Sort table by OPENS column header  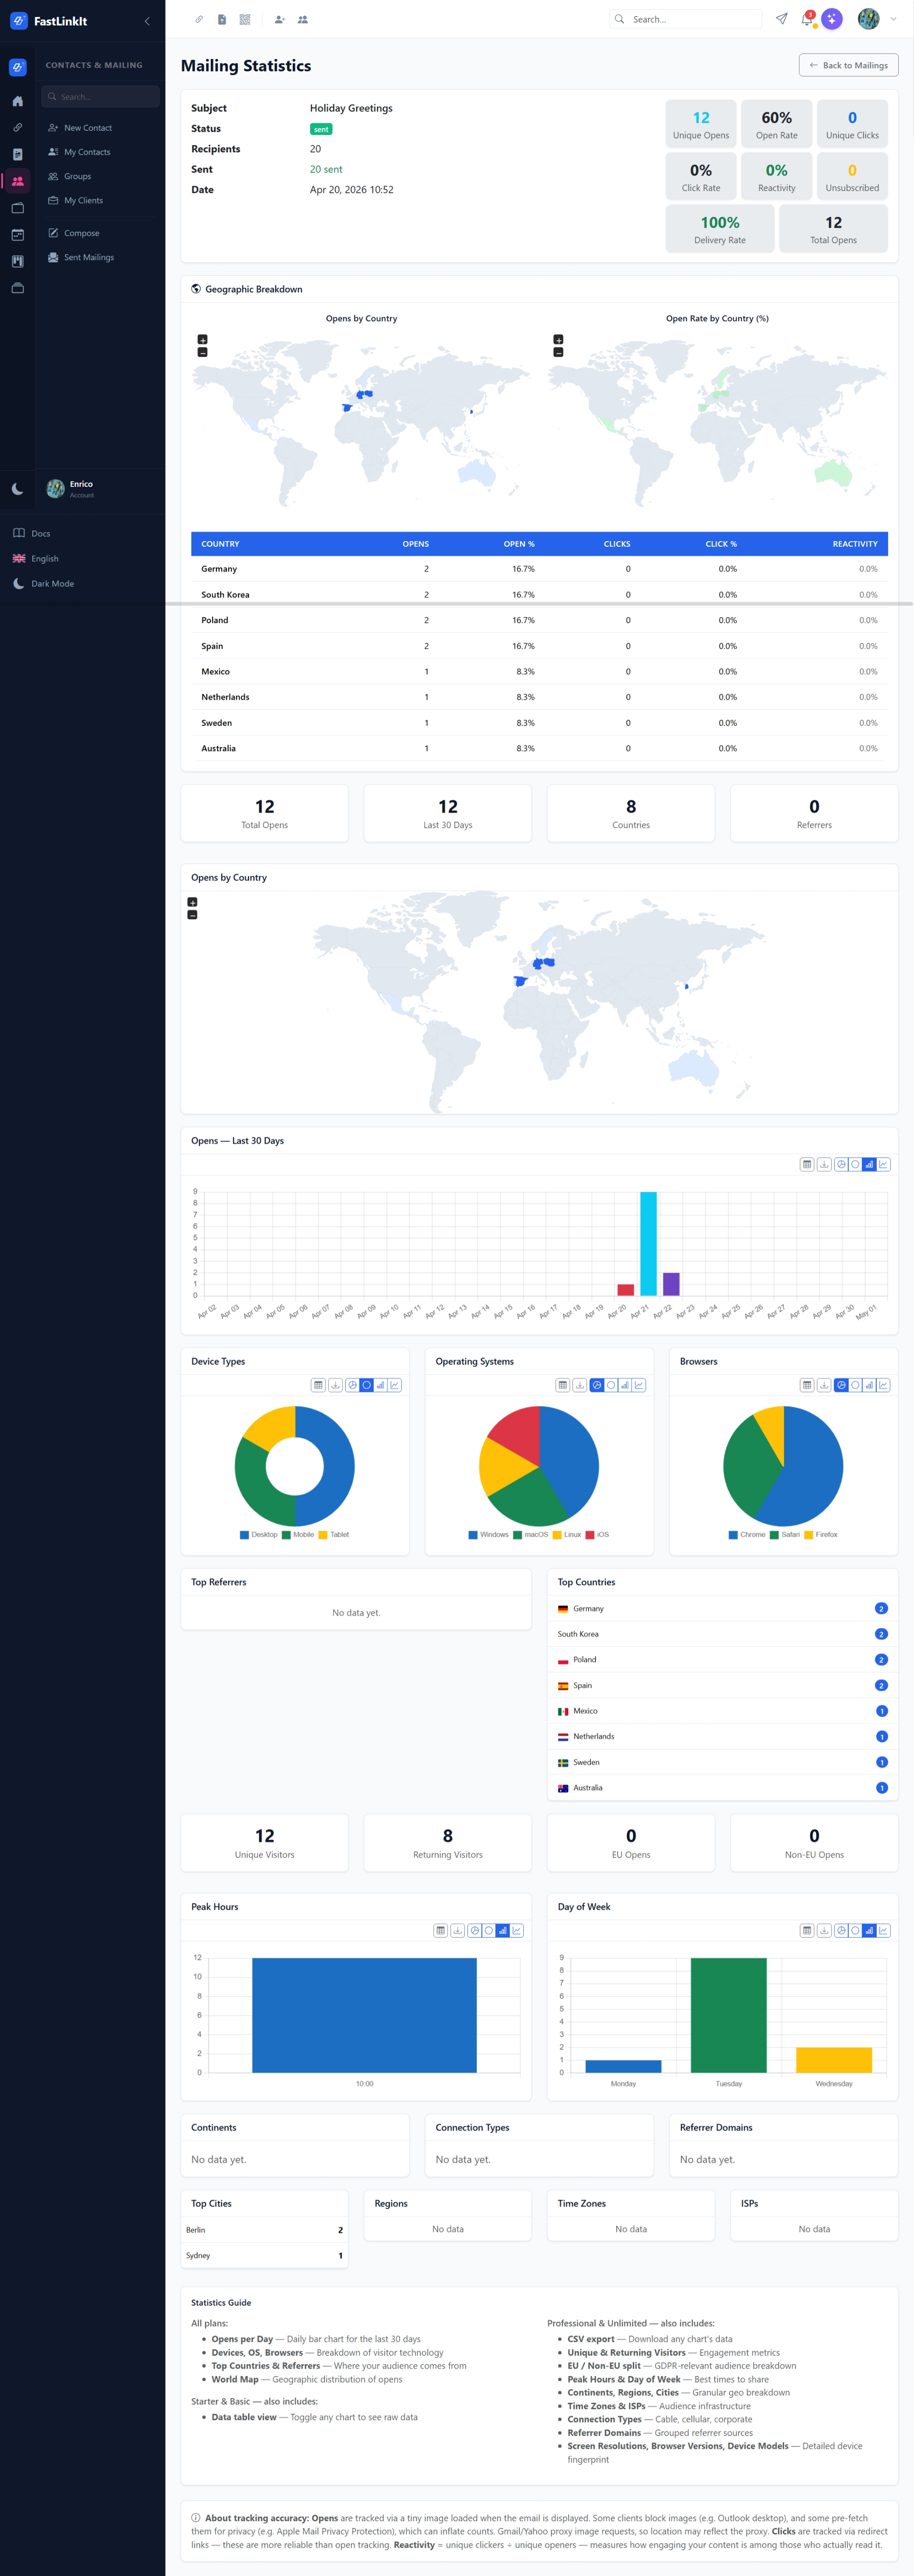(x=416, y=544)
